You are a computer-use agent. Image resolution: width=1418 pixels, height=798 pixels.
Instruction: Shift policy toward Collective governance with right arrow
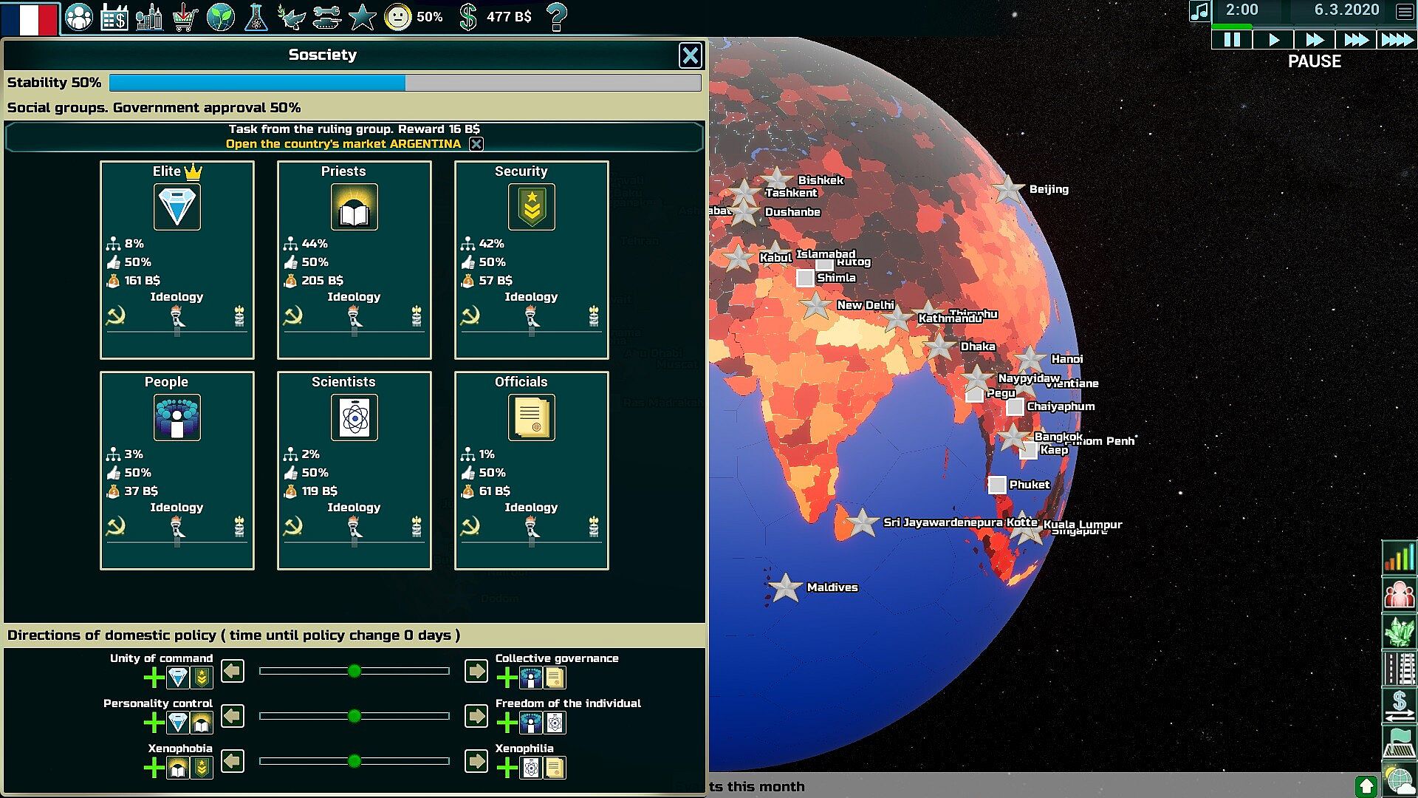(x=476, y=671)
